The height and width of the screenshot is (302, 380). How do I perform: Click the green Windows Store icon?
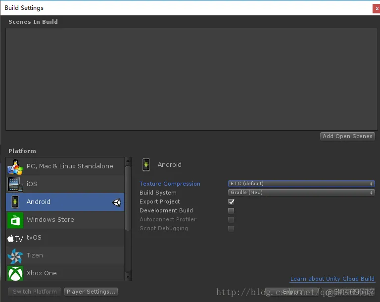[15, 220]
